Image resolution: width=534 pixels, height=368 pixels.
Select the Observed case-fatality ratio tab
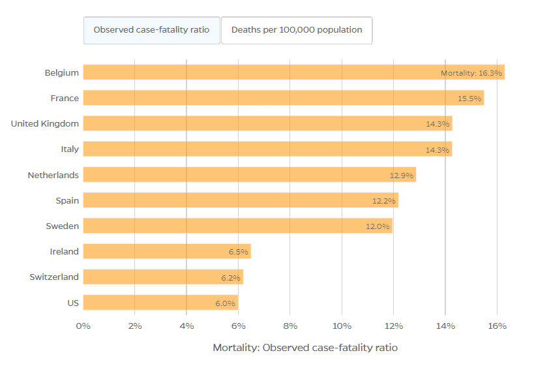(x=151, y=30)
